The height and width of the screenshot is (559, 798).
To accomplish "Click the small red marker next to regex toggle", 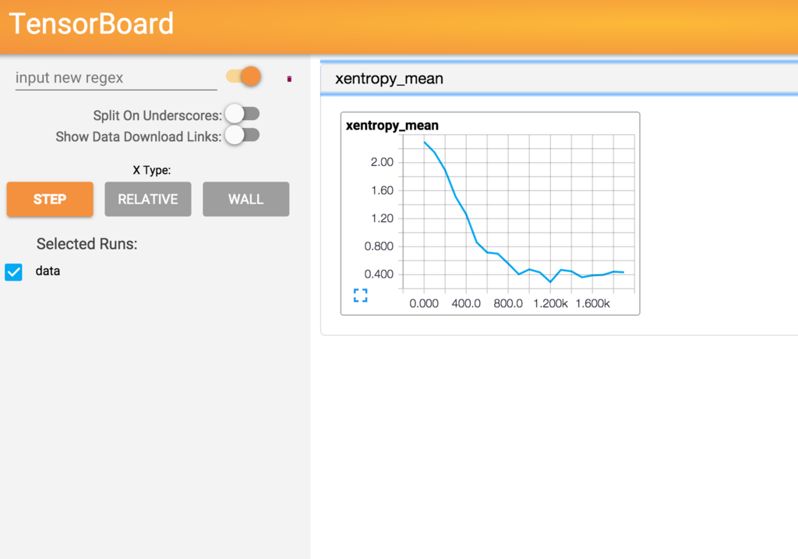I will 289,79.
